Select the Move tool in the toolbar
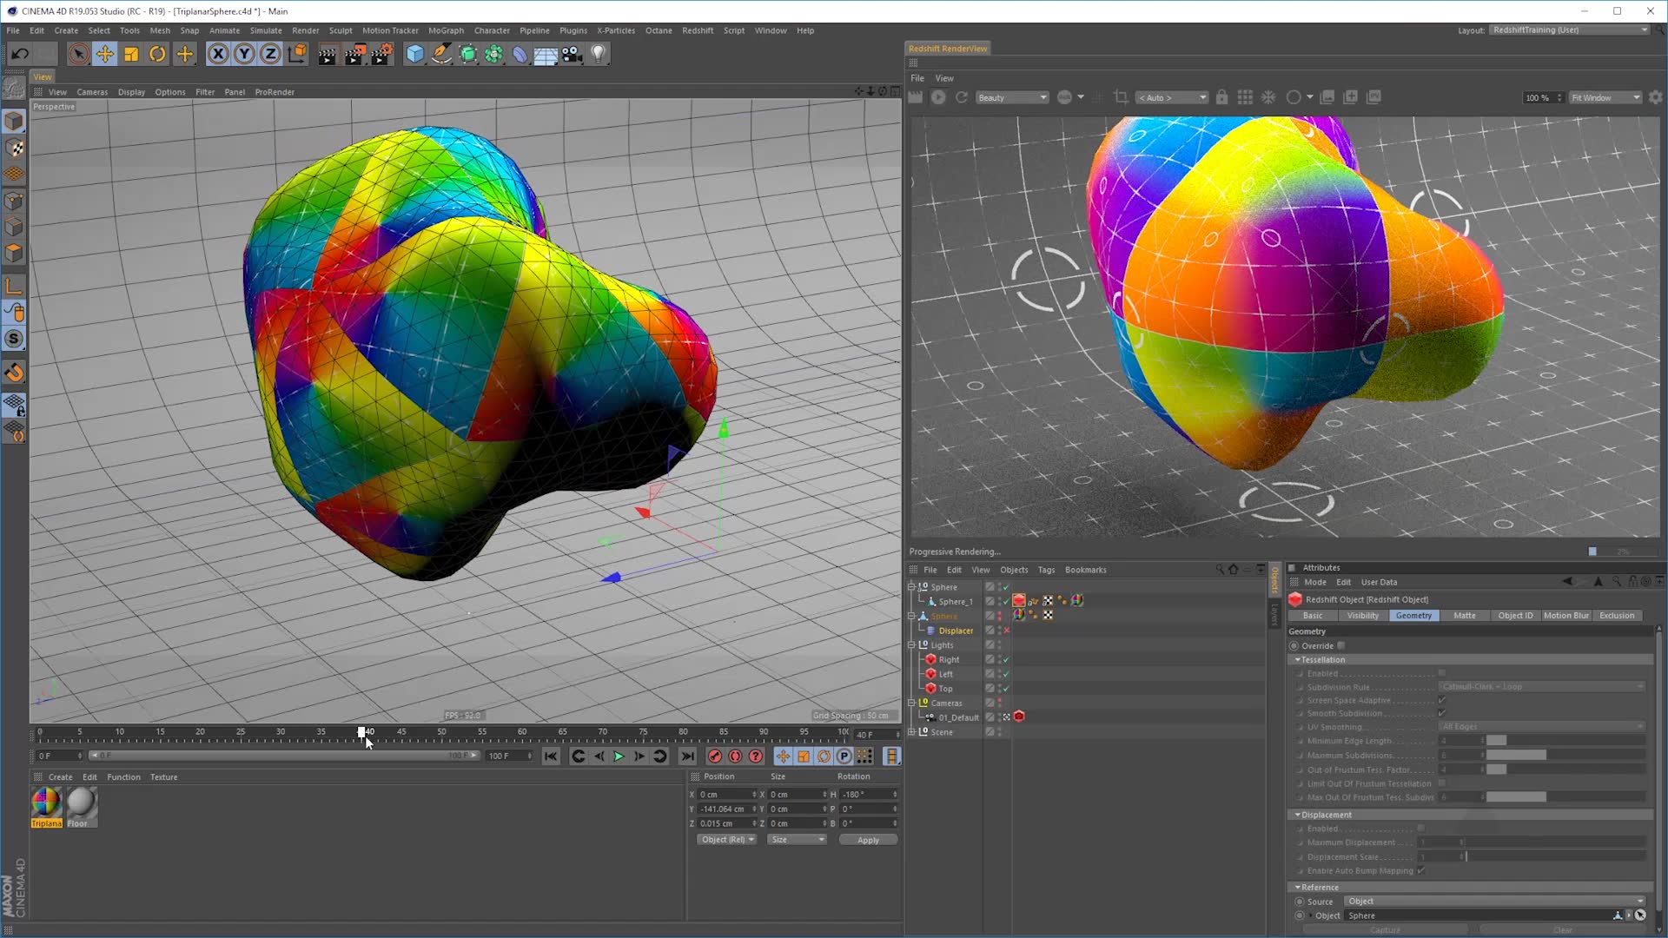Screen dimensions: 1668x938 pyautogui.click(x=105, y=54)
